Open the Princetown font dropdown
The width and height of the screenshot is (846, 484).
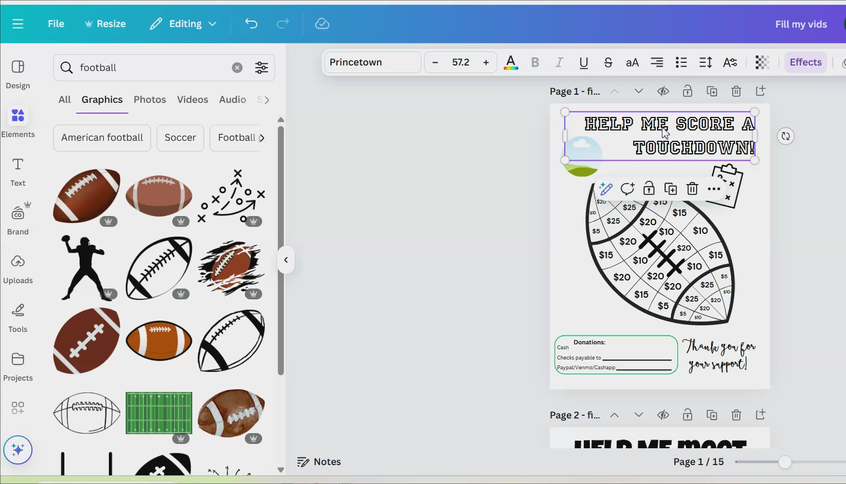click(372, 62)
